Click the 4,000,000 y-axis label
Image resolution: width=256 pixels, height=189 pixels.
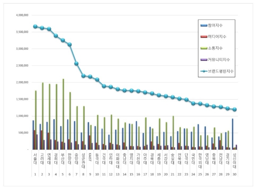(x=22, y=15)
